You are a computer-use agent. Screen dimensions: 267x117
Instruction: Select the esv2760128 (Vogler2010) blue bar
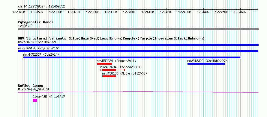tap(138, 51)
